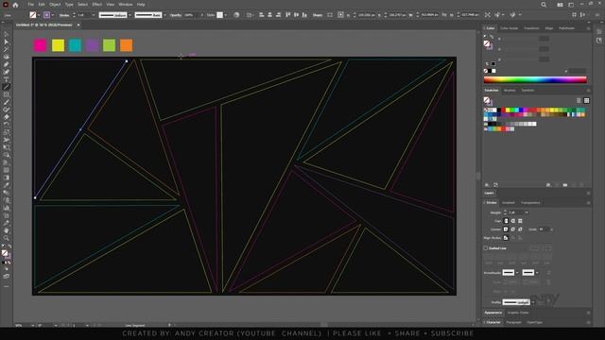Click Horizontal Align Left icon in control bar
The image size is (605, 340).
[x=262, y=15]
